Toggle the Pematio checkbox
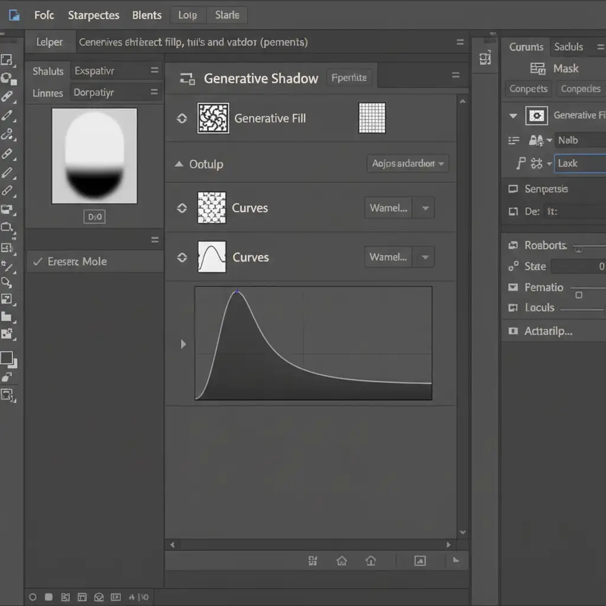606x606 pixels. pos(513,288)
